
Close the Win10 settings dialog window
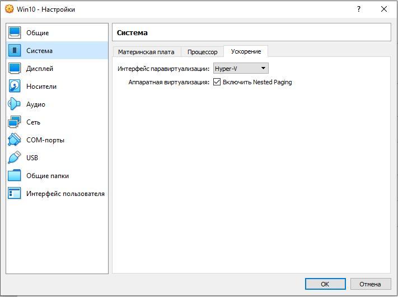click(x=384, y=9)
